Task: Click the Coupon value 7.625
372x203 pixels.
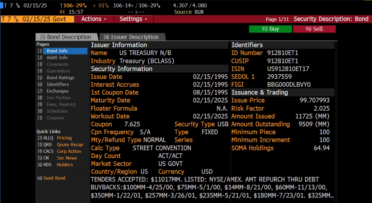Action: click(132, 124)
